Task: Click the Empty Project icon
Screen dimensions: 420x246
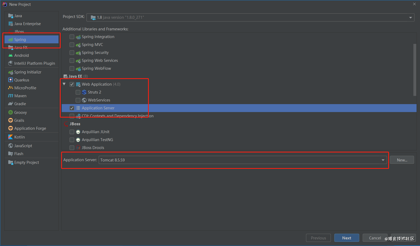Action: coord(11,162)
